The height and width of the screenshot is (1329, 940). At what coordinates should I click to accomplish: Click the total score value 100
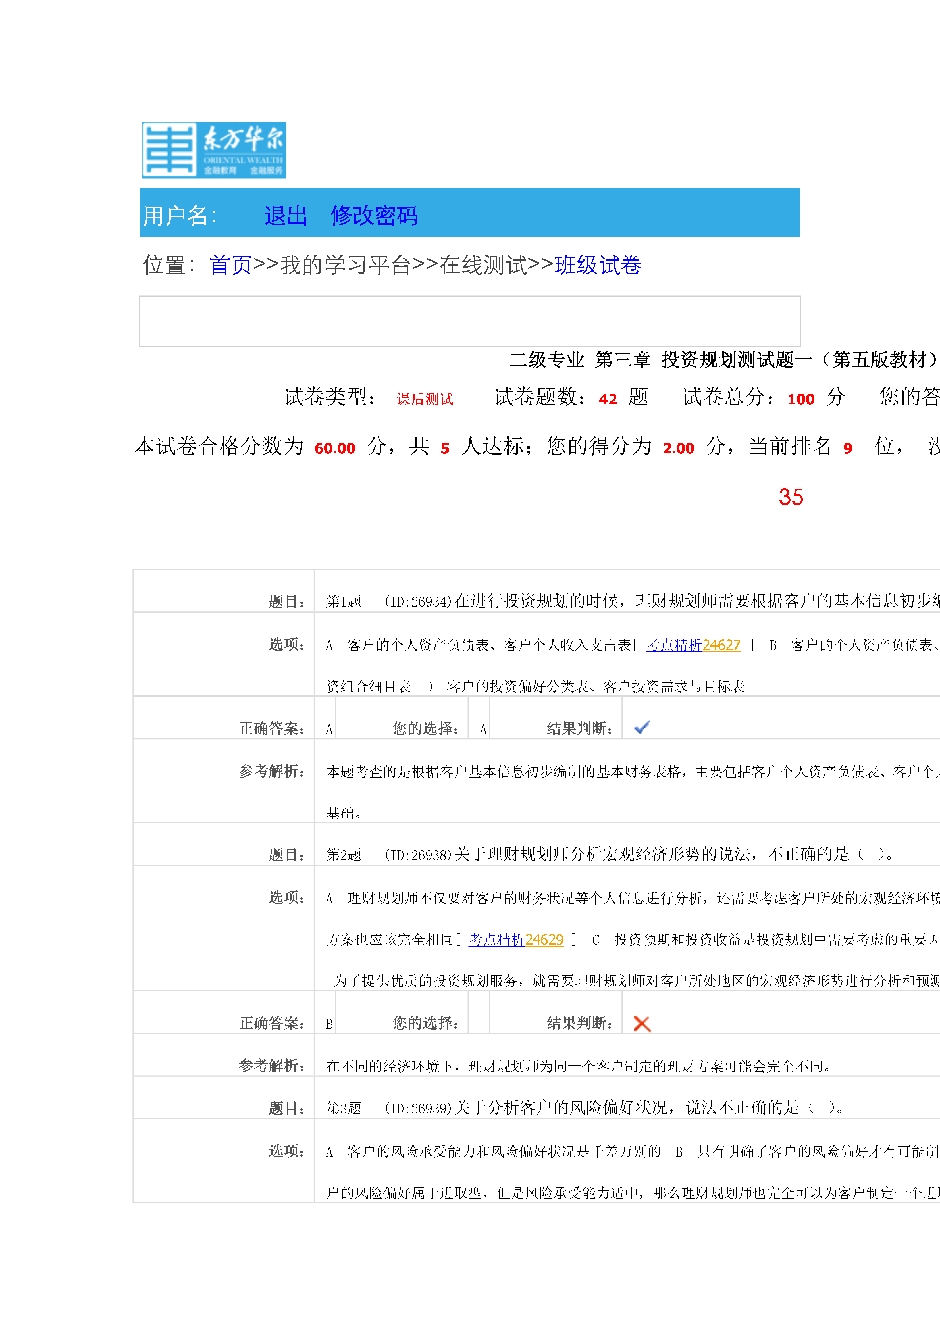pos(800,399)
